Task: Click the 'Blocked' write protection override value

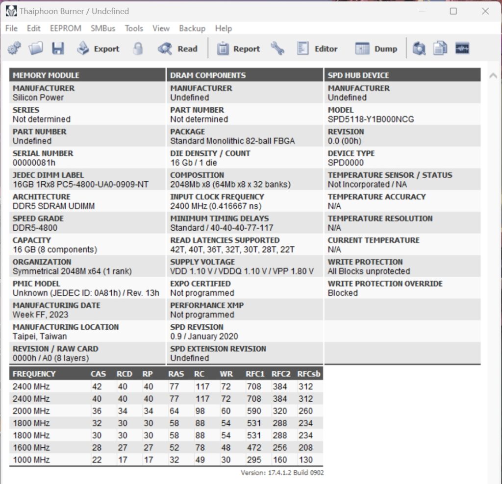Action: (x=343, y=293)
